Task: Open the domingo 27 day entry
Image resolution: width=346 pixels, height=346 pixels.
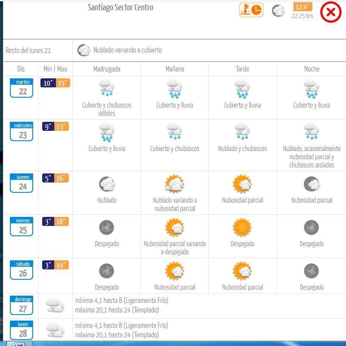Action: (x=22, y=305)
